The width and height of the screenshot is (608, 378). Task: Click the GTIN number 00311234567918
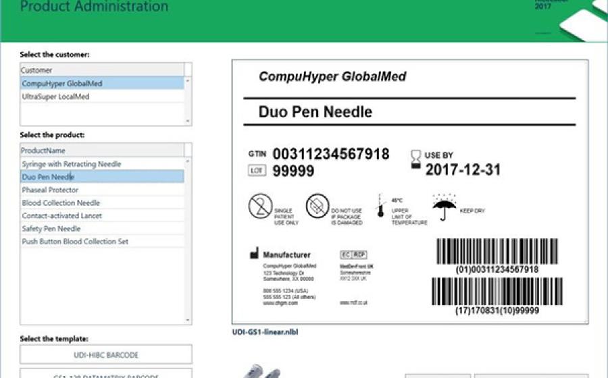[331, 154]
